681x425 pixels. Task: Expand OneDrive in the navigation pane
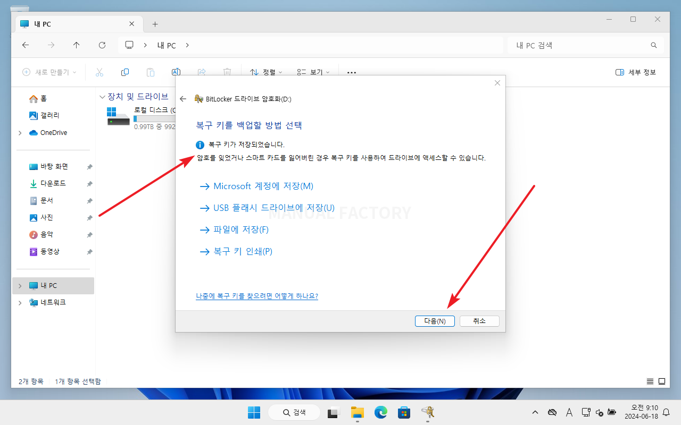[x=20, y=133]
